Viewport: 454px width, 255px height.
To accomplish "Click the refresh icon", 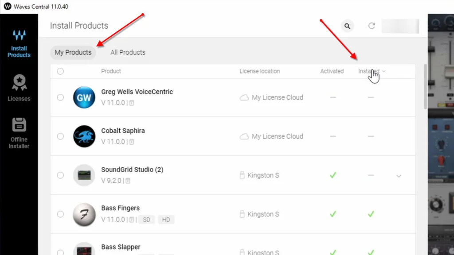I will tap(372, 26).
